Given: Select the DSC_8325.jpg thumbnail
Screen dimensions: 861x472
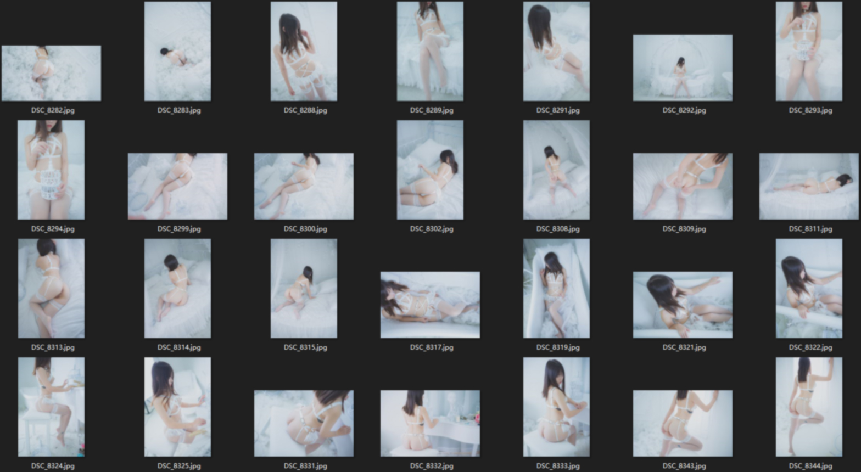Looking at the screenshot, I should 177,407.
